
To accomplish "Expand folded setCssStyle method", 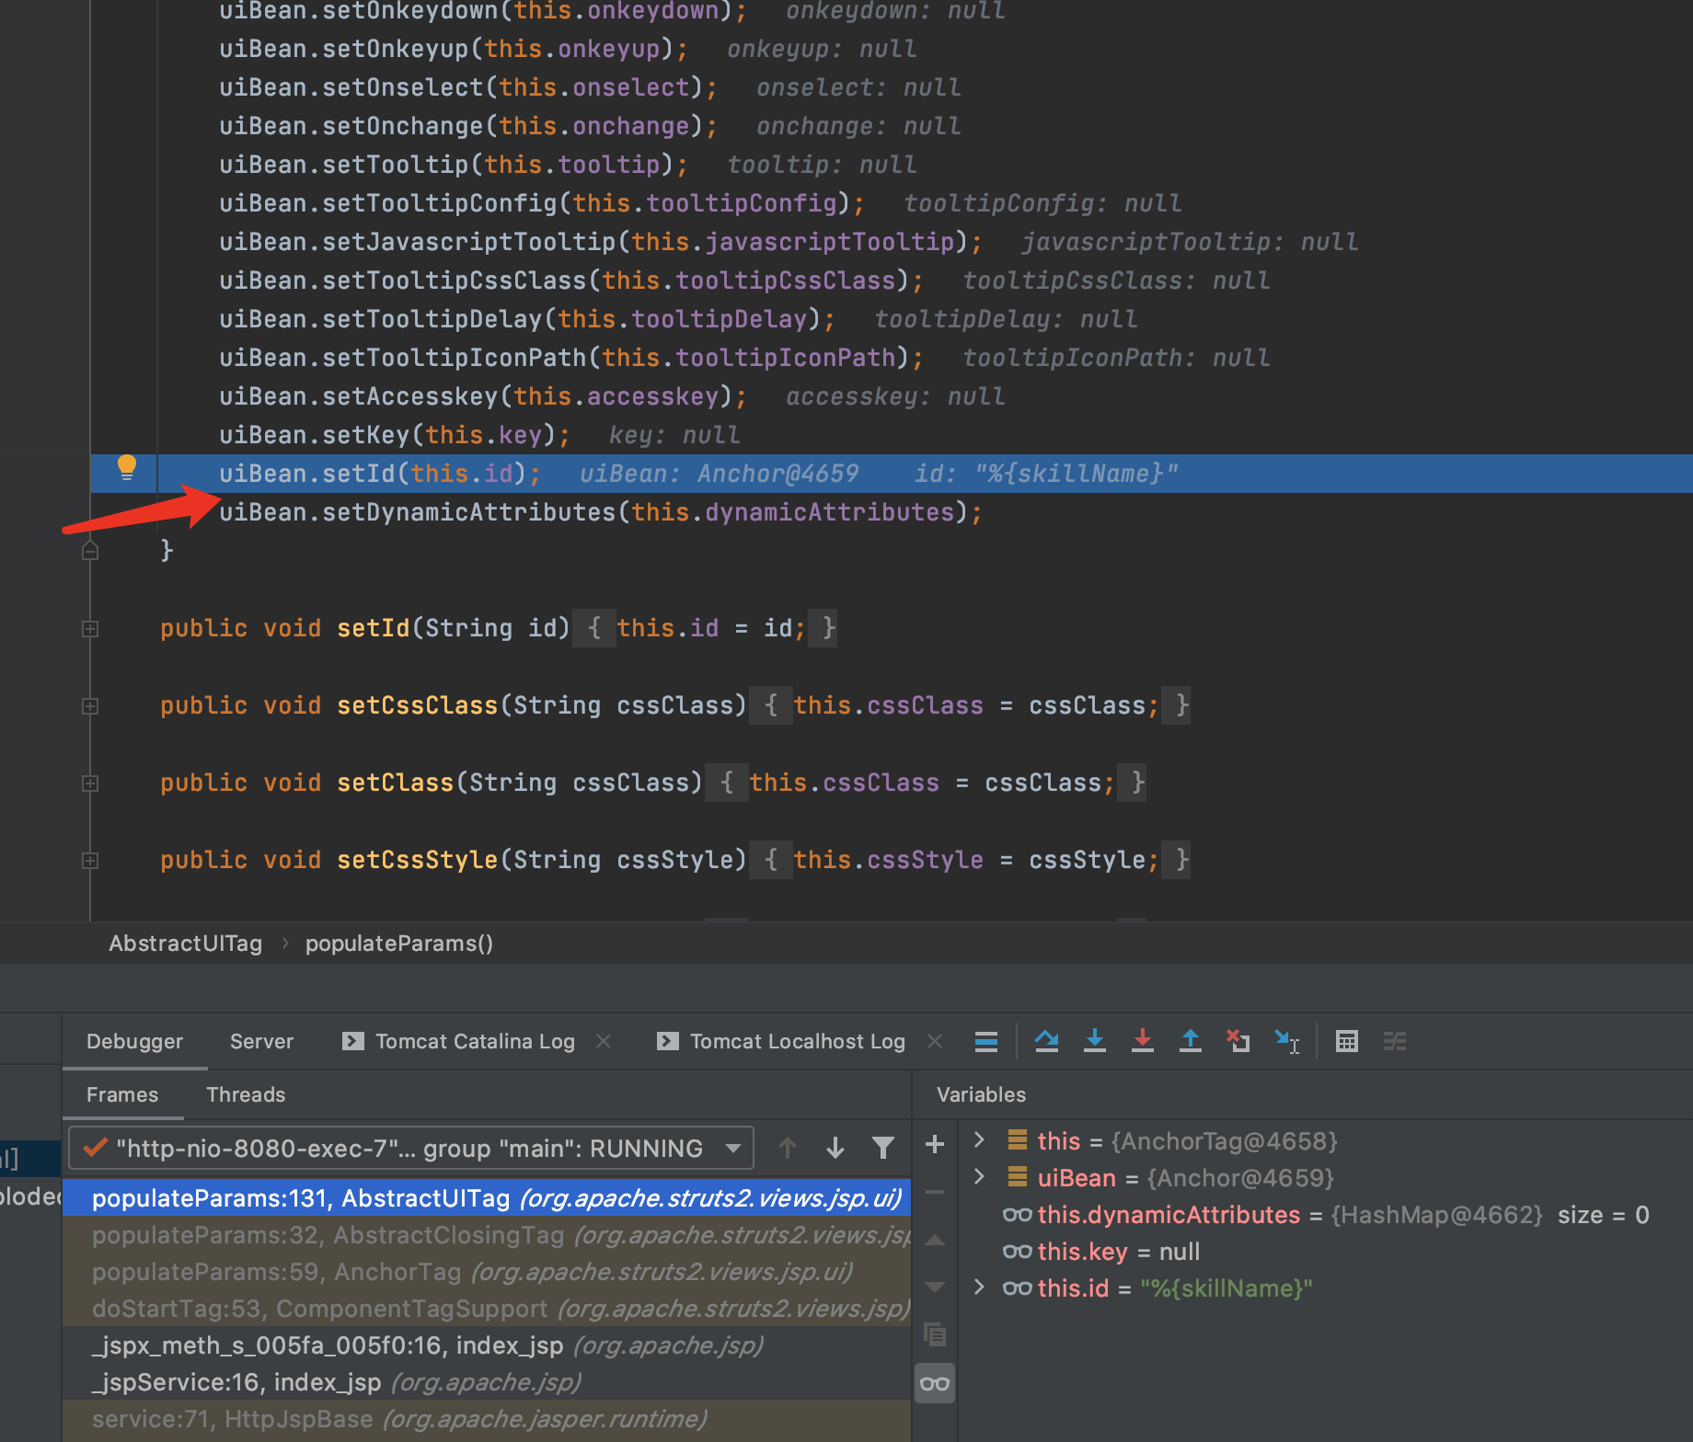I will tap(90, 861).
